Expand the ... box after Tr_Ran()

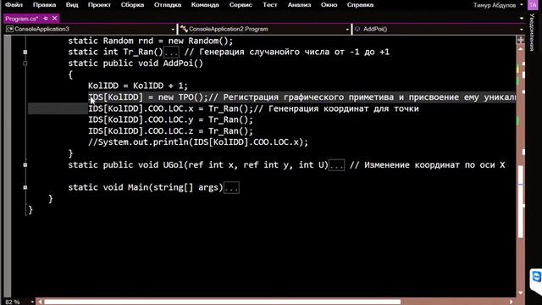click(x=171, y=53)
